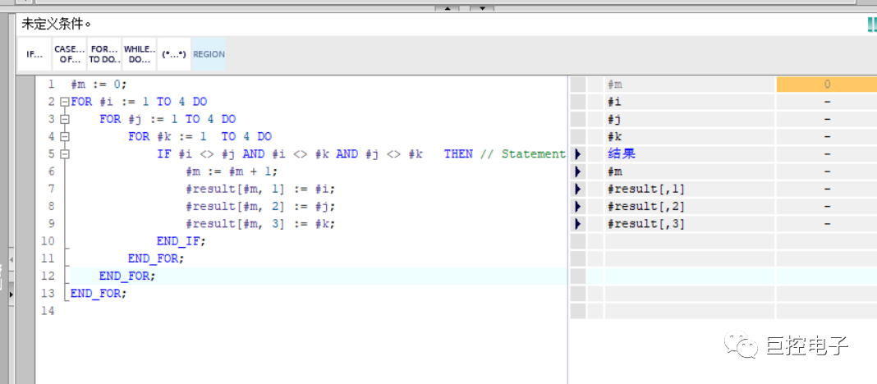
Task: Collapse the FOR #i loop at line 2
Action: click(x=64, y=103)
